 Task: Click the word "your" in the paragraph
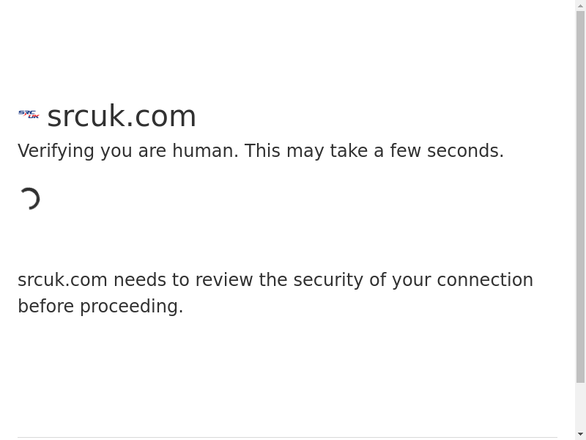(x=411, y=280)
